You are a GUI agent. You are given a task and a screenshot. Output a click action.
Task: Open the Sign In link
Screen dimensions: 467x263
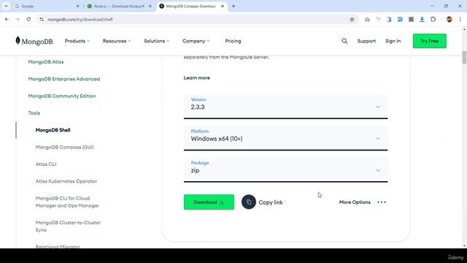click(x=393, y=41)
